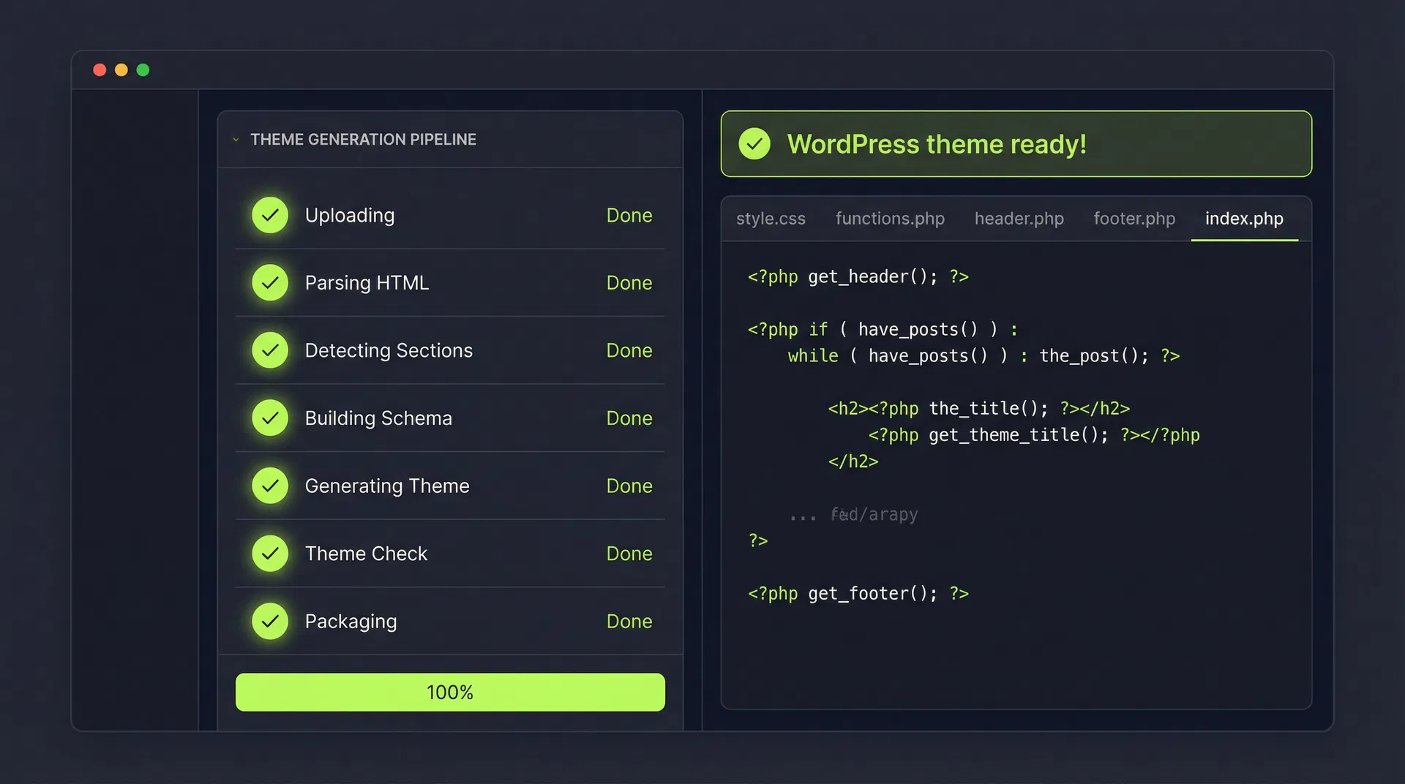Click the Detecting Sections checkmark icon
This screenshot has height=784, width=1405.
[270, 350]
